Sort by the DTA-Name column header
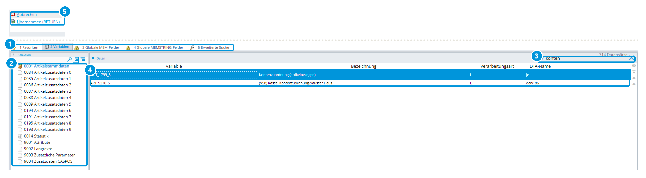The height and width of the screenshot is (178, 646). coord(540,66)
